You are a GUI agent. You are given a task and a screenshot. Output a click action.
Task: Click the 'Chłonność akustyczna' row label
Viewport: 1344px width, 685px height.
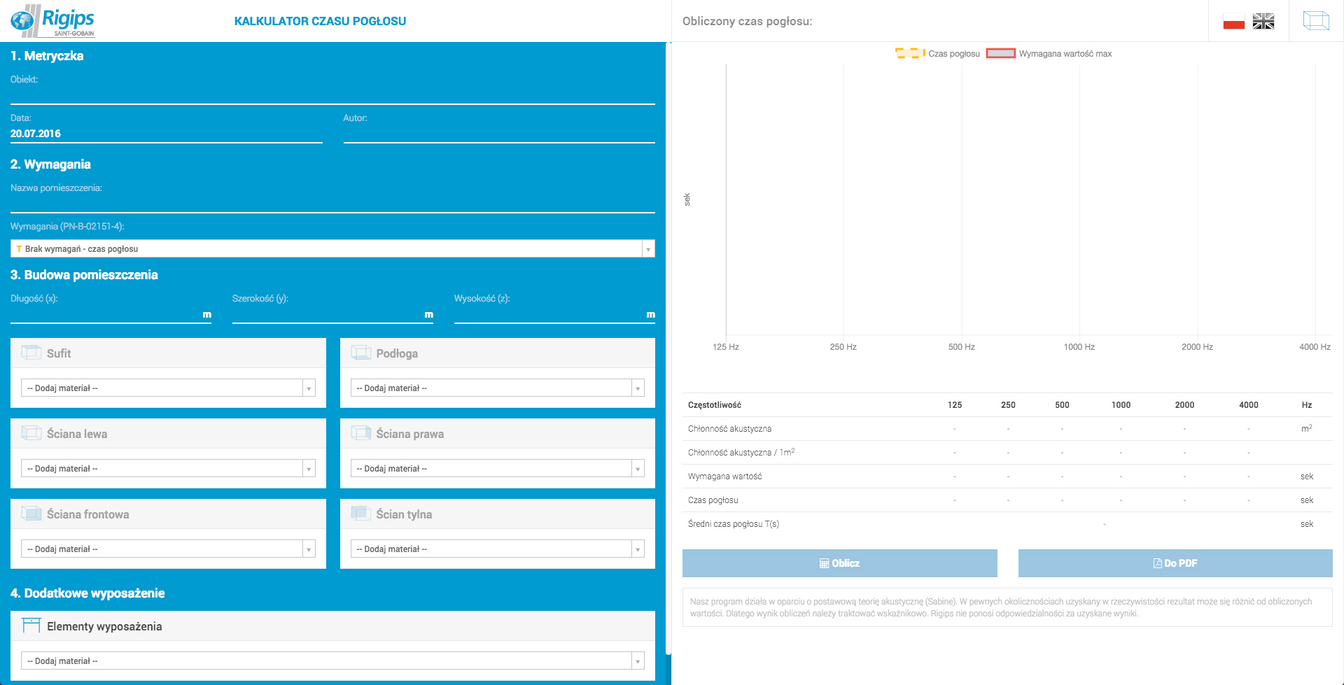[729, 429]
